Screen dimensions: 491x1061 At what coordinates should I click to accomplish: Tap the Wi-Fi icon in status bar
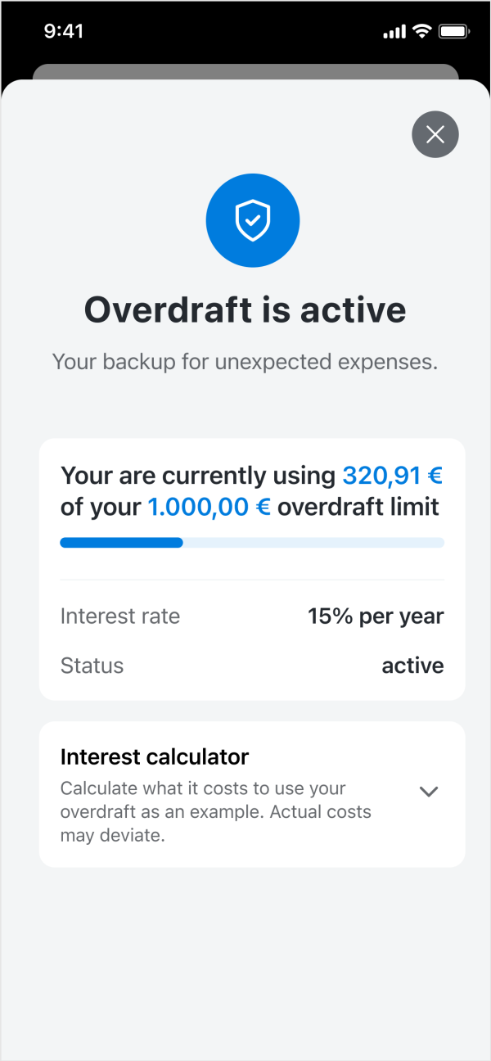(421, 30)
